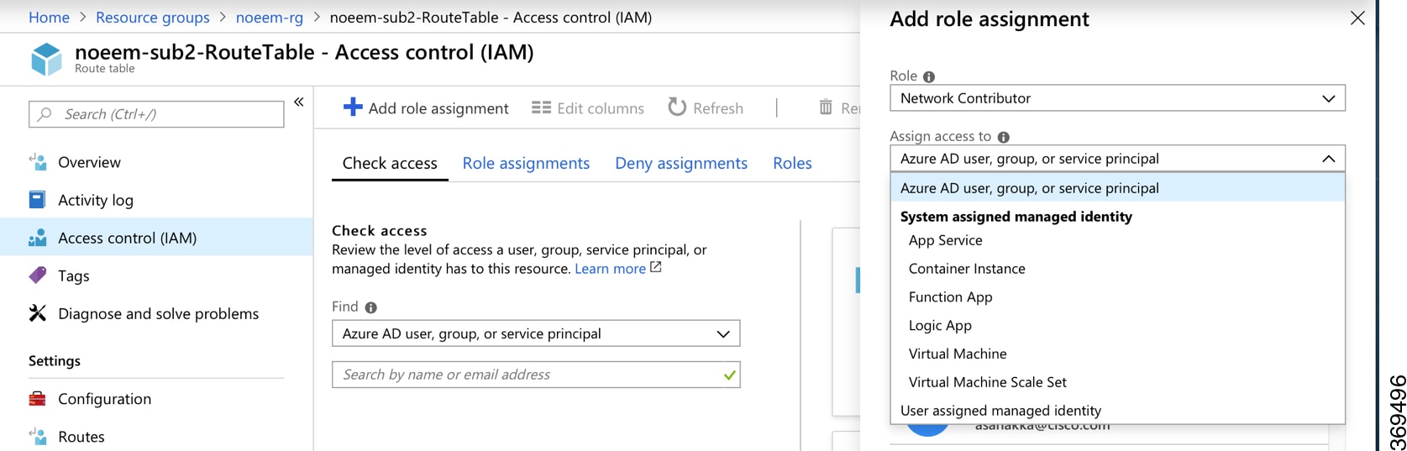Click Add role assignment toolbar button
This screenshot has height=451, width=1407.
tap(426, 108)
